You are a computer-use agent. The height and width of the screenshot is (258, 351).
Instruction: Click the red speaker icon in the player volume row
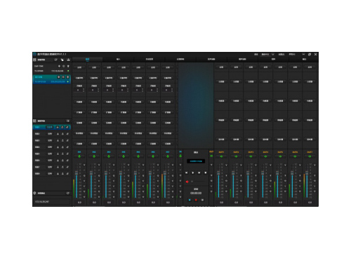pyautogui.click(x=187, y=182)
